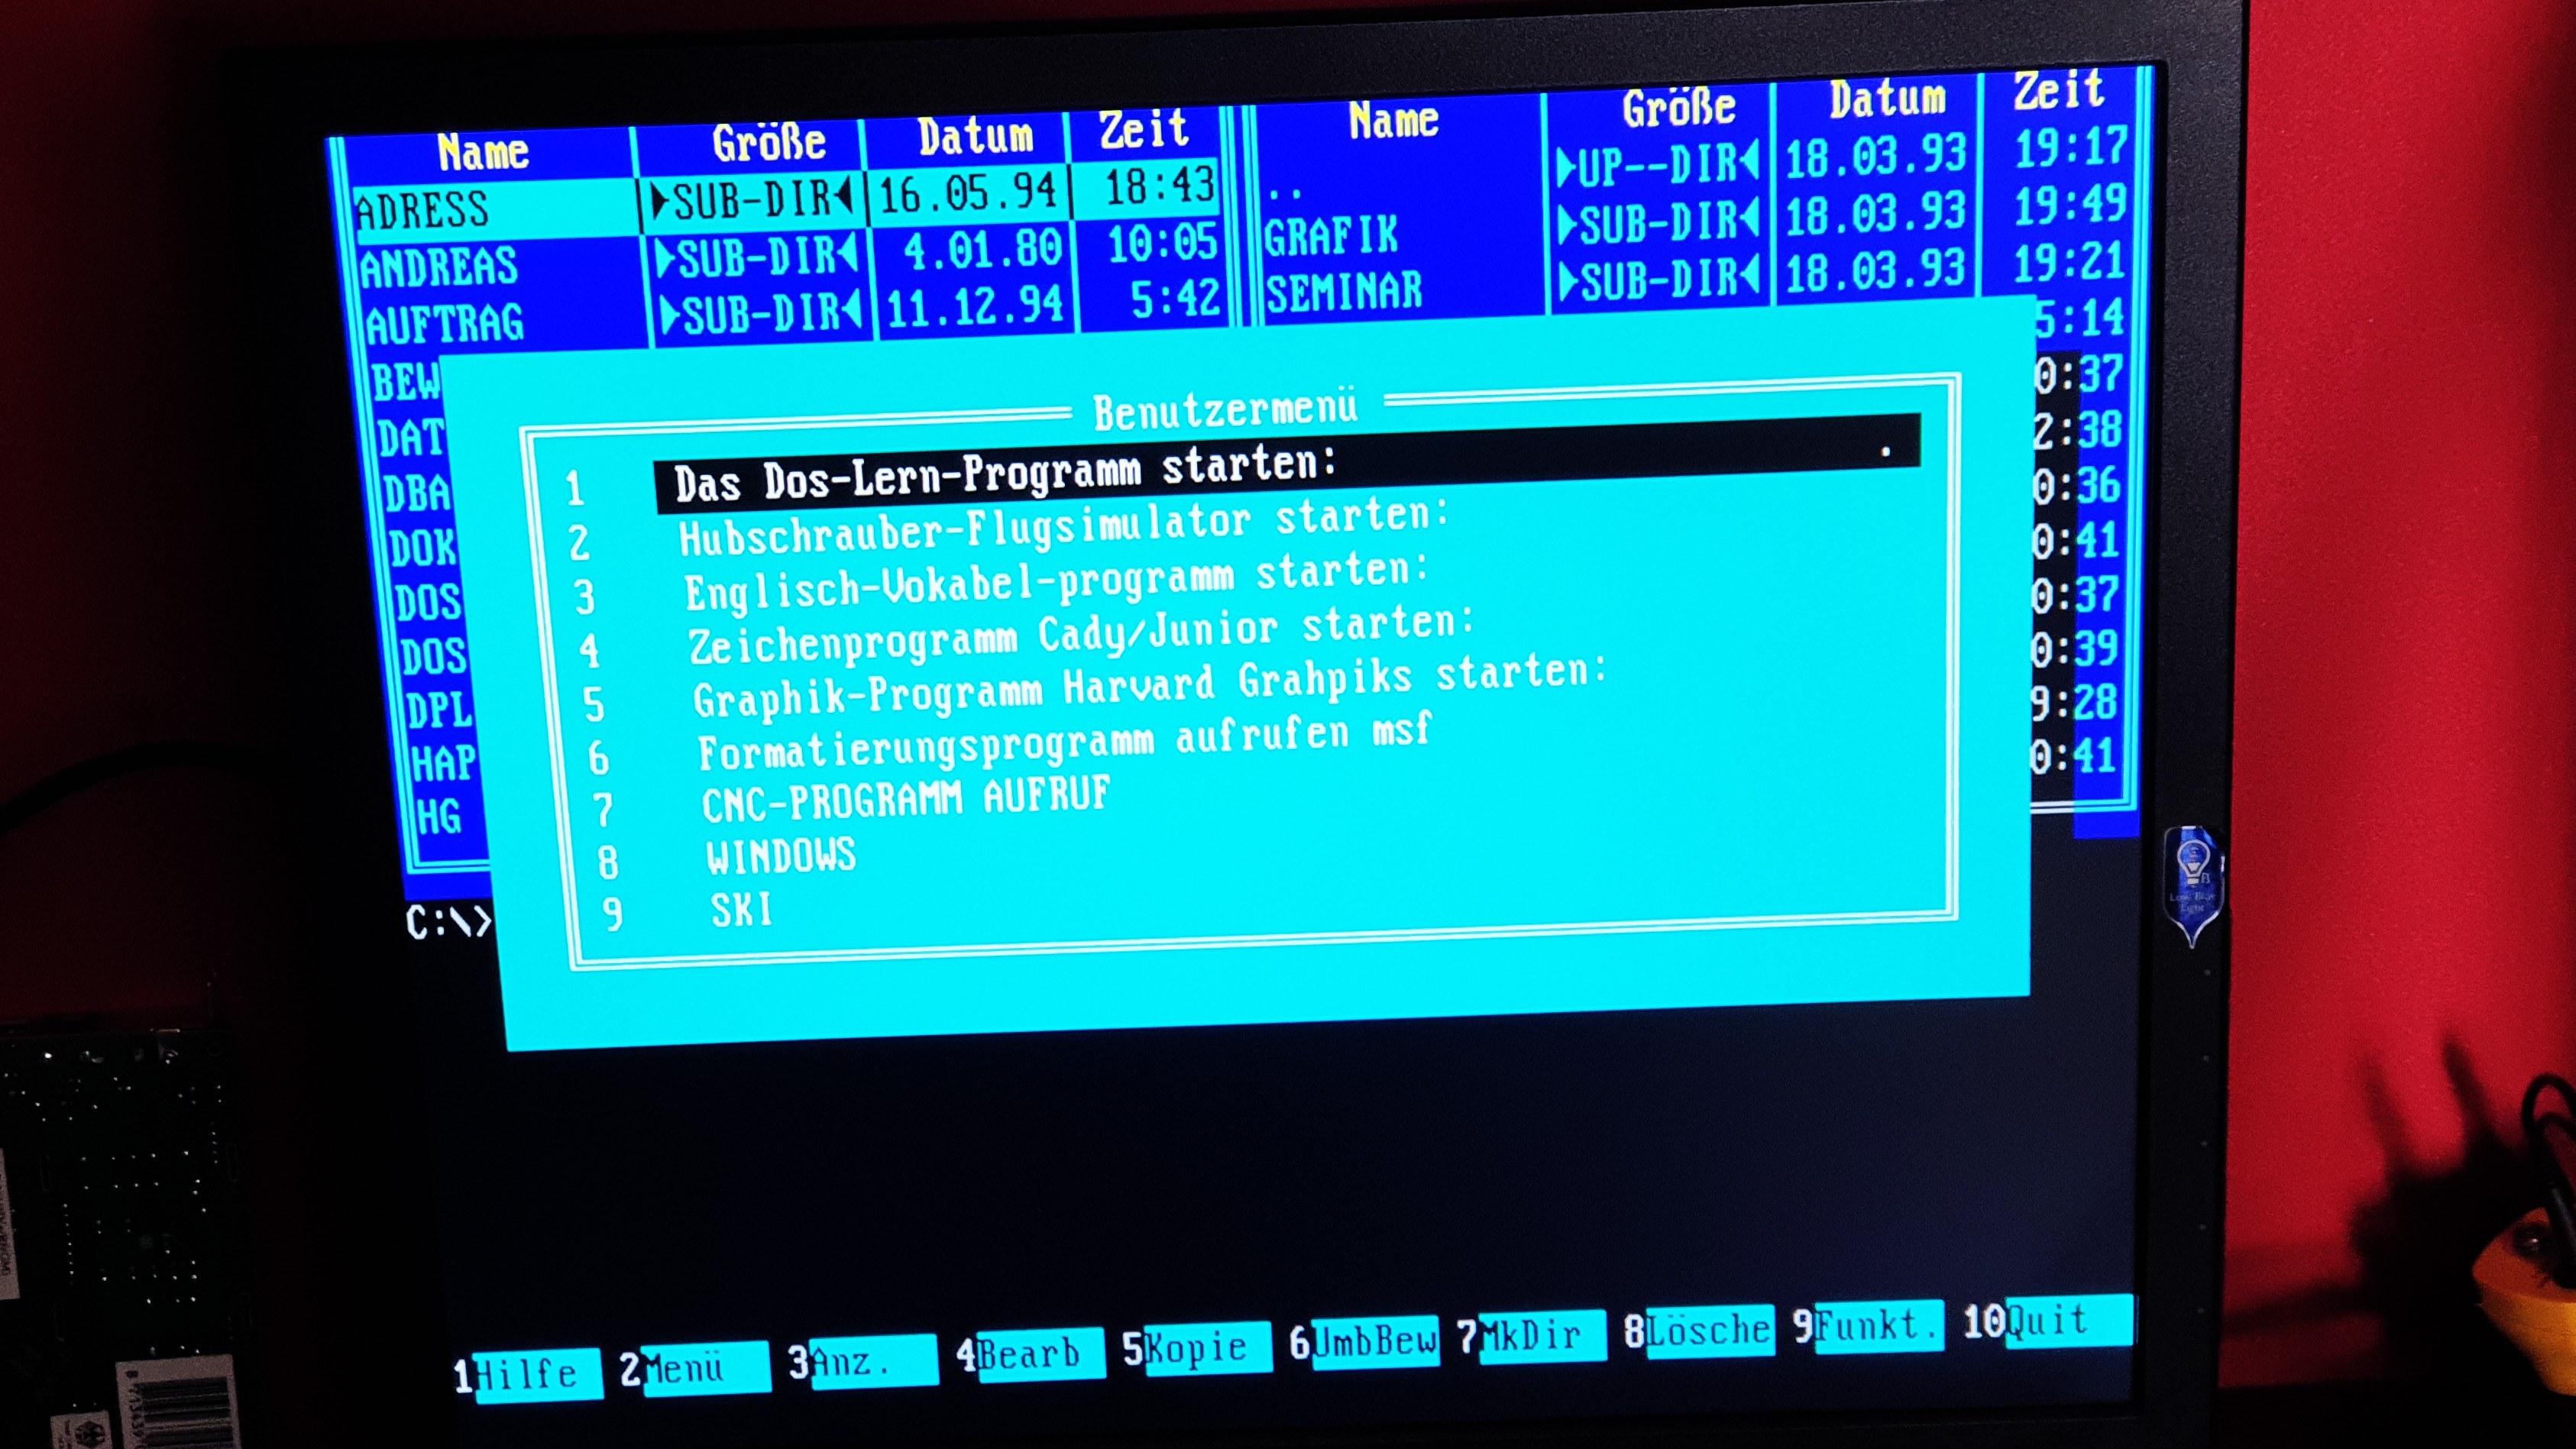This screenshot has width=2576, height=1449.
Task: Select Graphik-Programm Harvard Grahpiks starten
Action: 1149,685
